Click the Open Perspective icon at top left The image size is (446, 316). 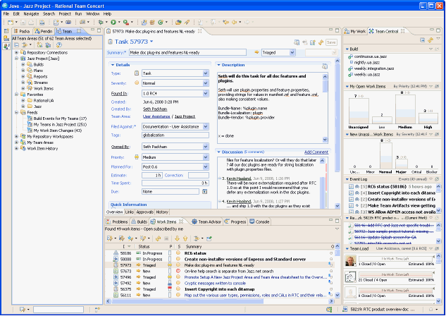pyautogui.click(x=6, y=31)
